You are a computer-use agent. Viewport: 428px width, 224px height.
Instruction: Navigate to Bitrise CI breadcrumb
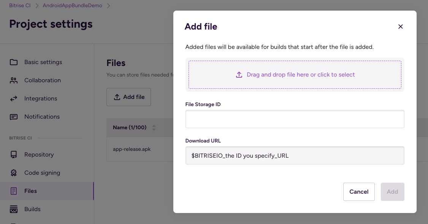click(x=20, y=6)
